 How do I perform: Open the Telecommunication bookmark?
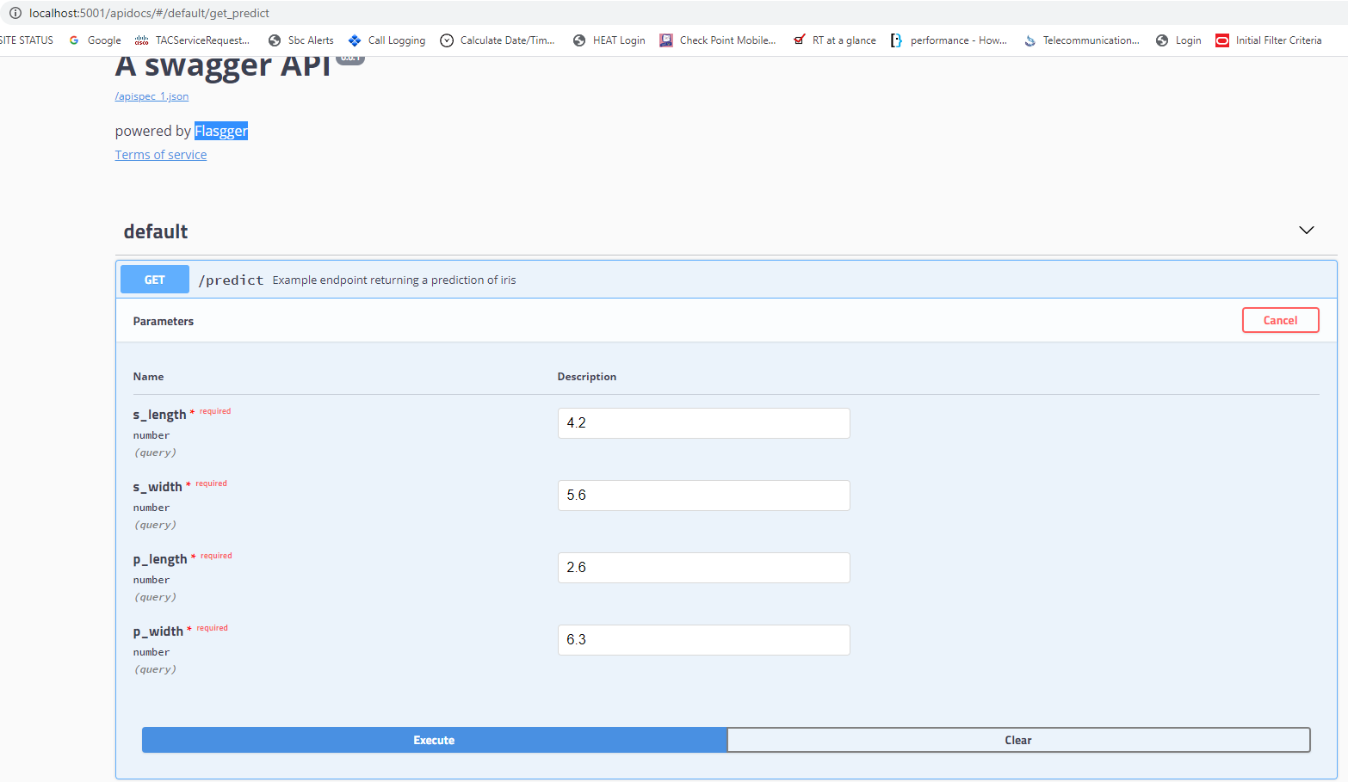coord(1081,40)
